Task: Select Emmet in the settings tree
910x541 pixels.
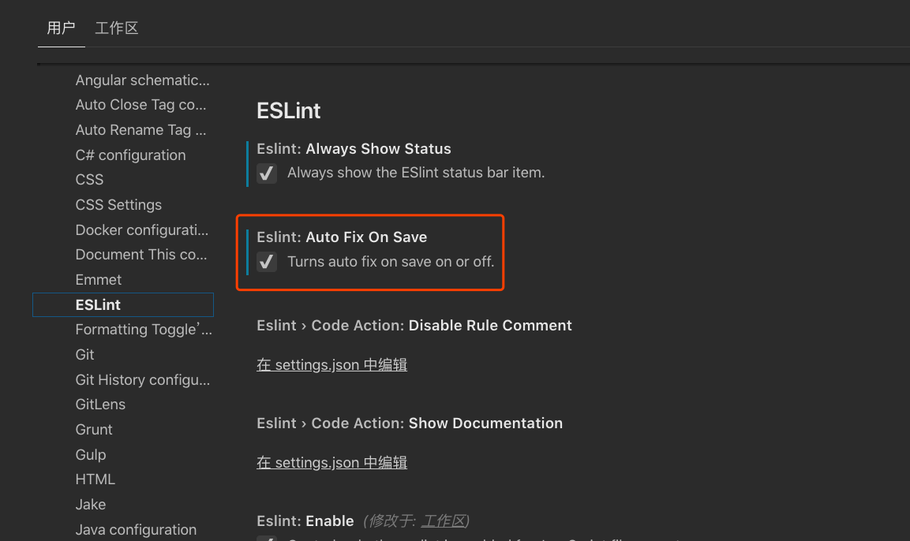Action: pos(98,279)
